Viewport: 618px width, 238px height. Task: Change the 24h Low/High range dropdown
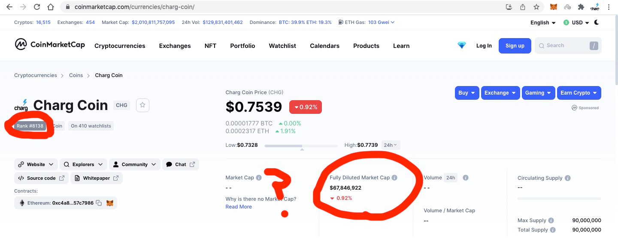point(391,145)
